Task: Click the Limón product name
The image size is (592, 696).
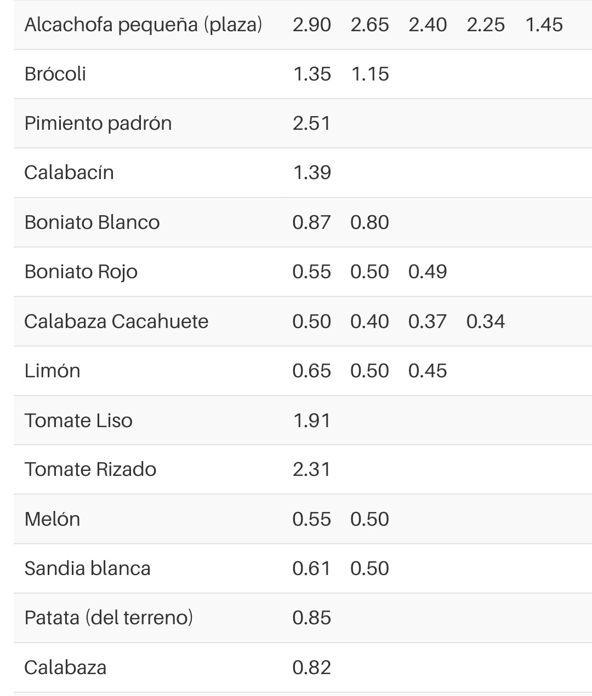Action: pos(53,371)
